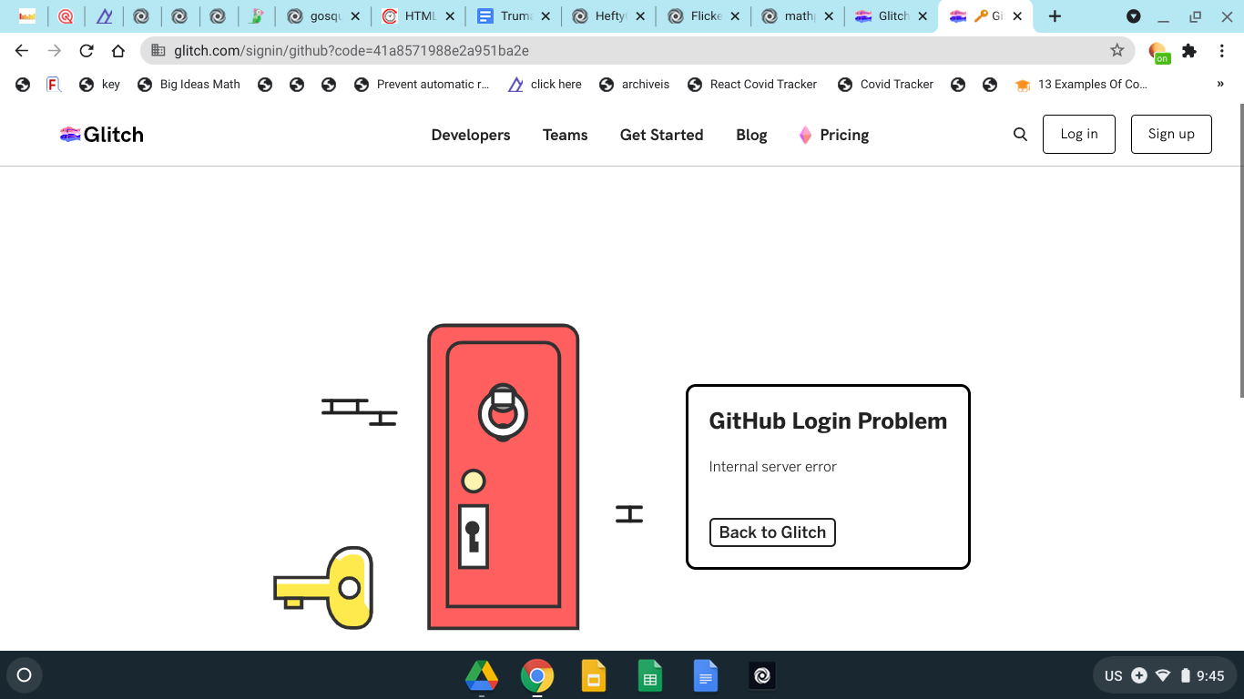Open Google Docs from the shelf
The image size is (1244, 699).
(706, 675)
